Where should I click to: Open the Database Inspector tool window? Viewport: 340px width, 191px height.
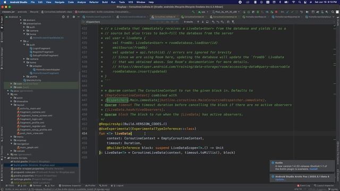pos(70,186)
